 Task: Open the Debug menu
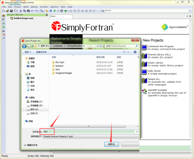(34, 7)
